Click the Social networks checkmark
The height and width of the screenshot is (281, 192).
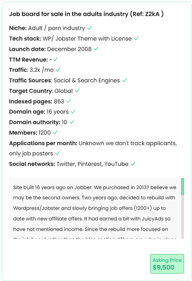point(133,164)
